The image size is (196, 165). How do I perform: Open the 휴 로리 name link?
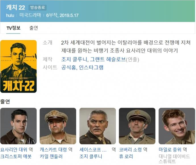click(126, 156)
